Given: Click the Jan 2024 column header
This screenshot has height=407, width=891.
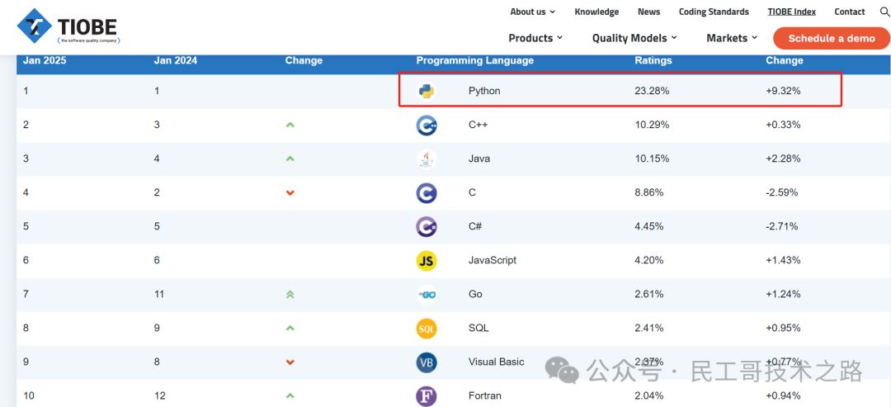Looking at the screenshot, I should (x=176, y=60).
